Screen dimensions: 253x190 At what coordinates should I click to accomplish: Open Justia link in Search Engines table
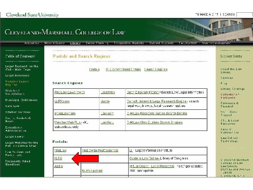click(x=105, y=101)
